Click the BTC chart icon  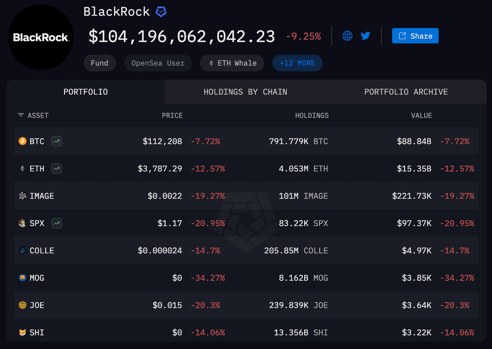pyautogui.click(x=57, y=142)
